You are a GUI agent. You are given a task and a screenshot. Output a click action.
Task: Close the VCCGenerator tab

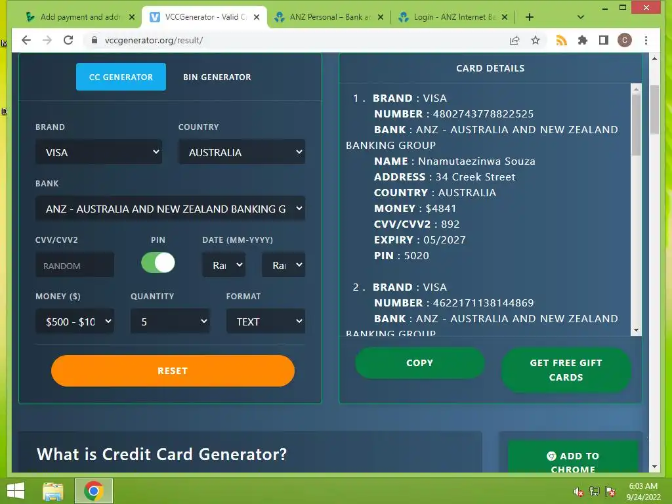click(x=257, y=17)
